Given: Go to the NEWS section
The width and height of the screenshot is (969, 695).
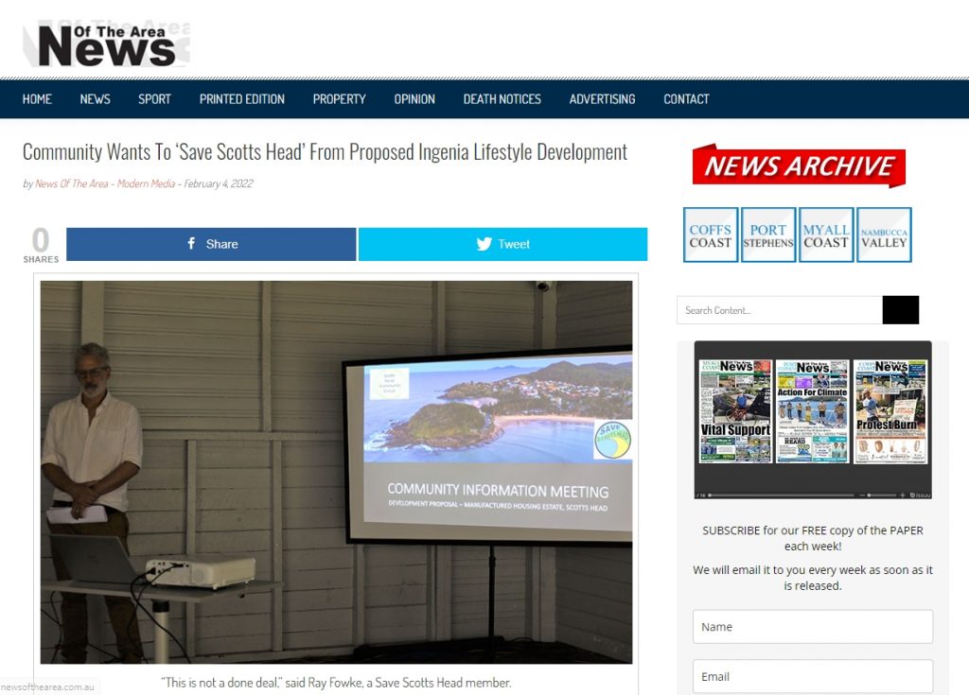Looking at the screenshot, I should [x=96, y=99].
